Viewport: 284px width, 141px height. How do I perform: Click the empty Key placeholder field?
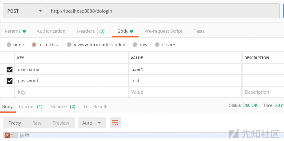(71, 92)
